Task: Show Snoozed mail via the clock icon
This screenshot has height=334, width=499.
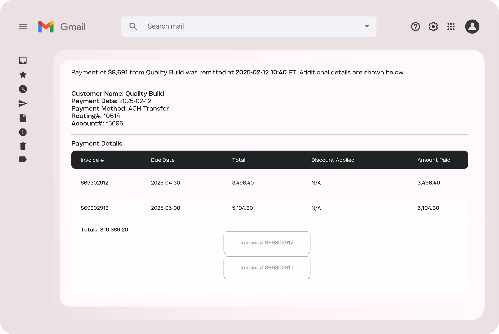Action: click(23, 89)
